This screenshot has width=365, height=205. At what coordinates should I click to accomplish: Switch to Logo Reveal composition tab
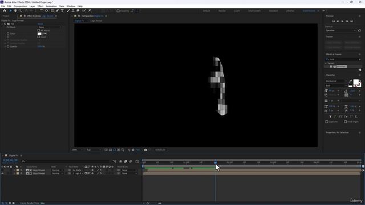(96, 21)
